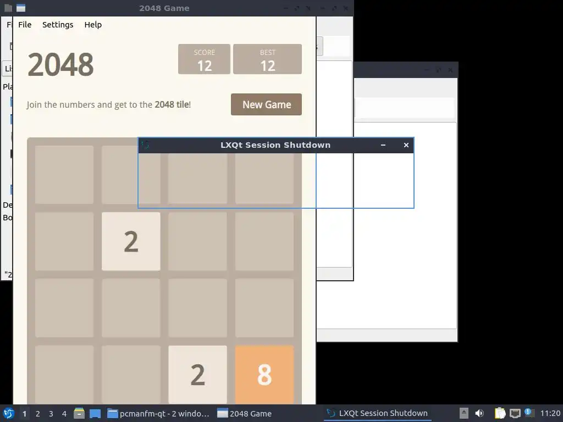Switch to virtual desktop 1

(24, 414)
